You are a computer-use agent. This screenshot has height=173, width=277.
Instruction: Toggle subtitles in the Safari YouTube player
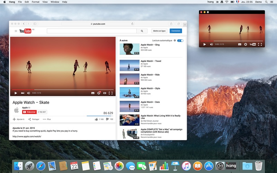click(x=93, y=93)
